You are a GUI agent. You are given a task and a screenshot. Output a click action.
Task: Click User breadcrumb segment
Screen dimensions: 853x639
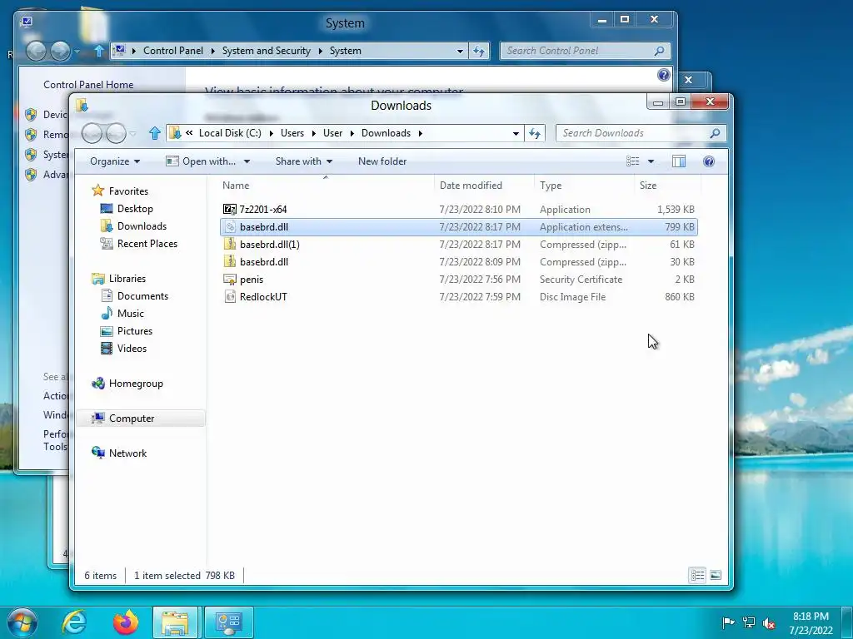pos(332,133)
